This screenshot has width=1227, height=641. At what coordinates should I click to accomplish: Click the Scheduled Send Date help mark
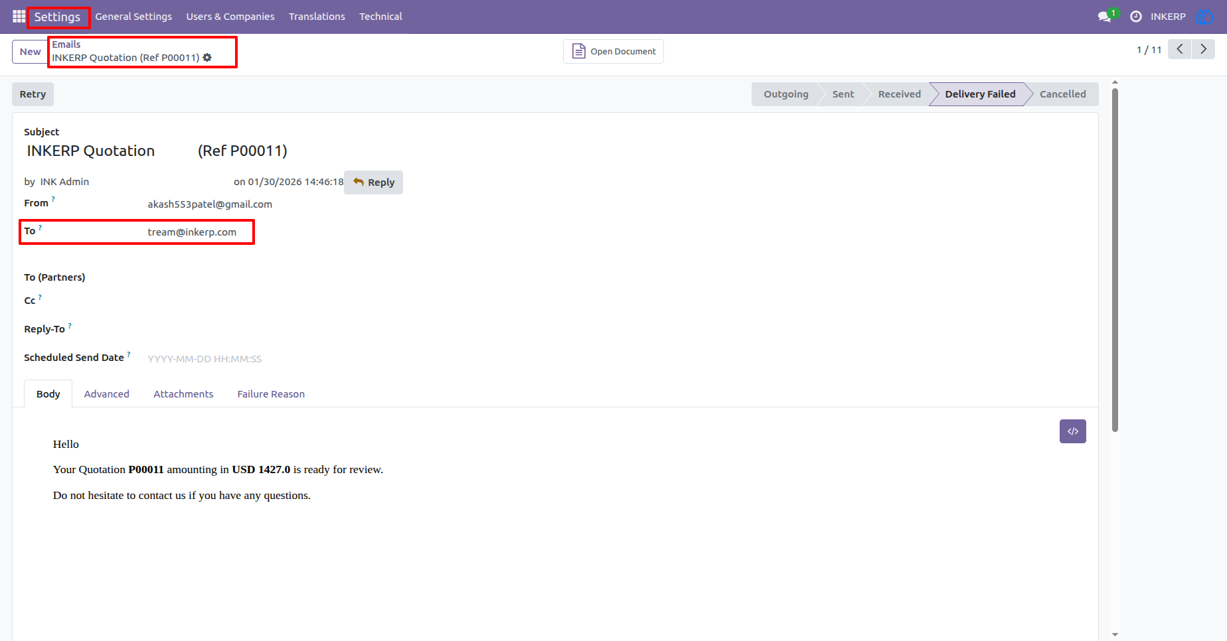pyautogui.click(x=129, y=354)
